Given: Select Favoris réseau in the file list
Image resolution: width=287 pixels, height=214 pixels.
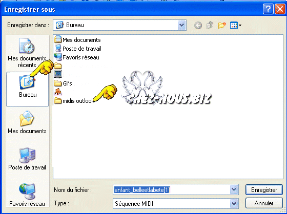Looking at the screenshot, I should pos(76,57).
